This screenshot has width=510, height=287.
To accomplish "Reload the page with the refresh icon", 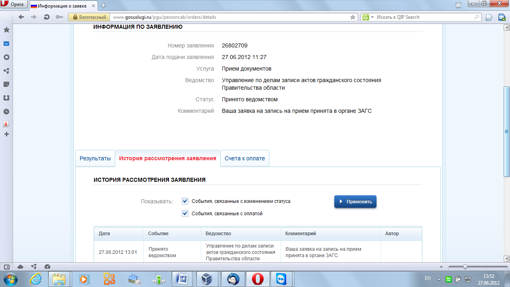I will point(47,17).
